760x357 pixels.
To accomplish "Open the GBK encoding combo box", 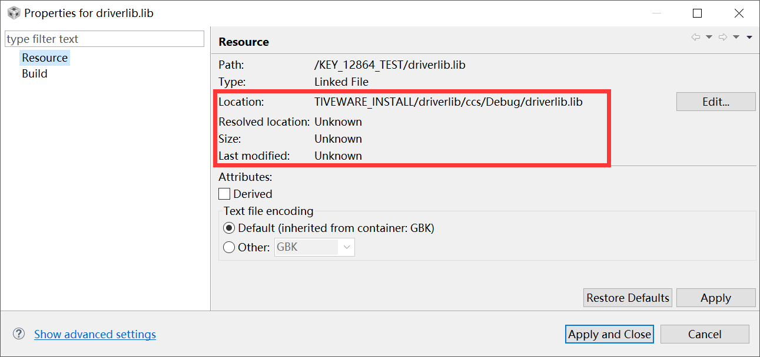I will click(x=348, y=247).
